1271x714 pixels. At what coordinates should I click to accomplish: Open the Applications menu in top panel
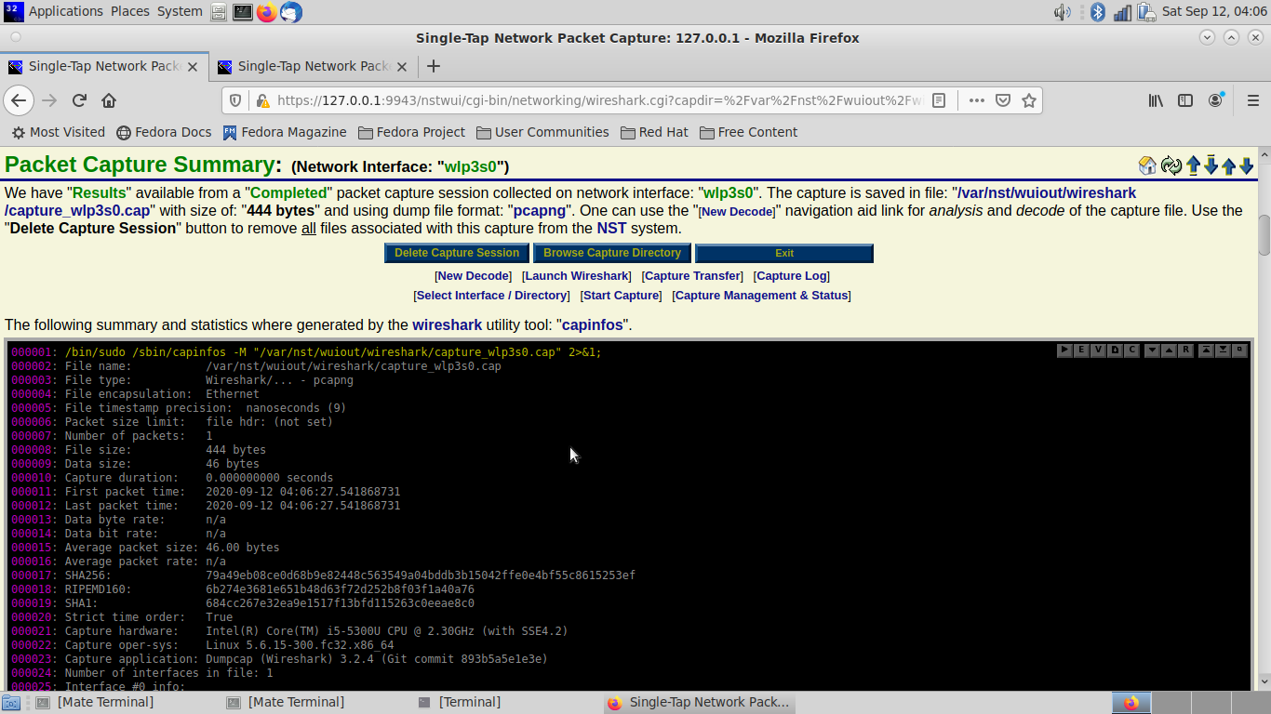click(65, 11)
